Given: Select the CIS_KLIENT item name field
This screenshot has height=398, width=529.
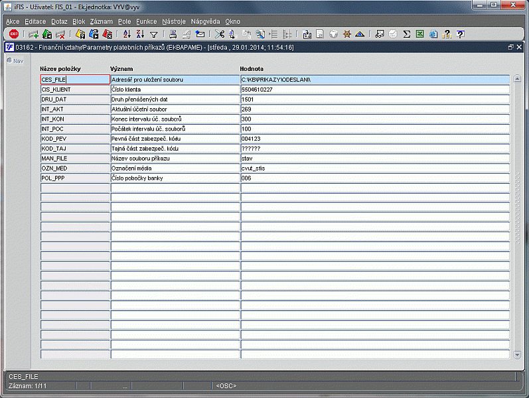Looking at the screenshot, I should point(74,90).
